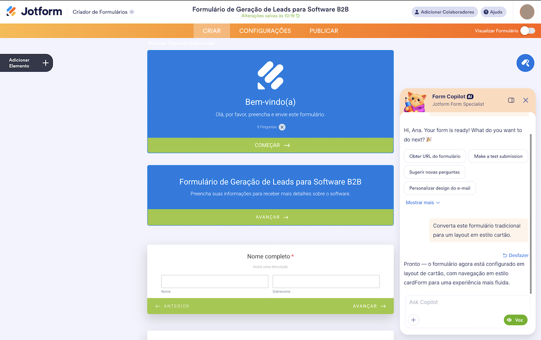Toggle Copilot side-panel layout view
Image resolution: width=541 pixels, height=340 pixels.
pyautogui.click(x=511, y=100)
